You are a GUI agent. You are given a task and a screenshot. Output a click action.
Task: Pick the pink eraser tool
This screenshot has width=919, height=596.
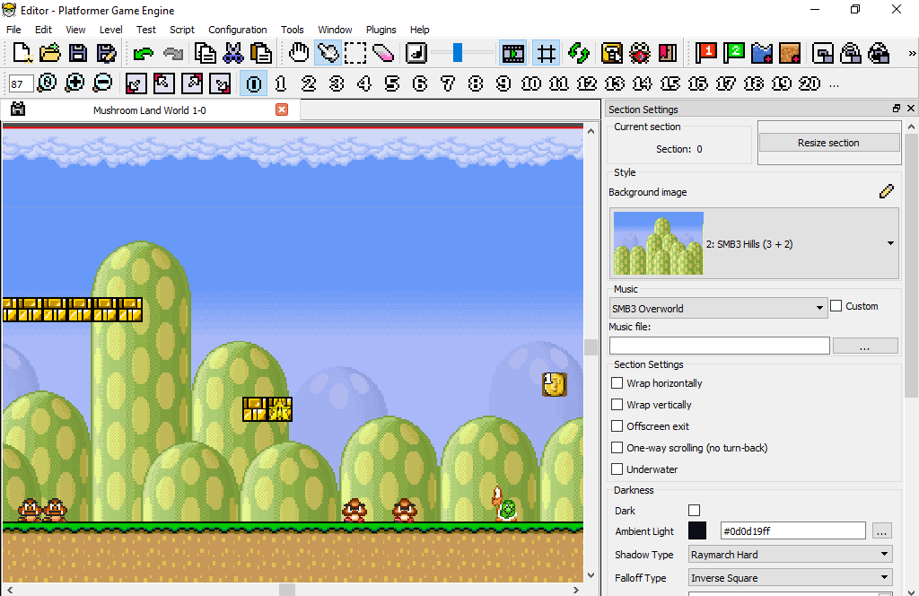pos(383,53)
